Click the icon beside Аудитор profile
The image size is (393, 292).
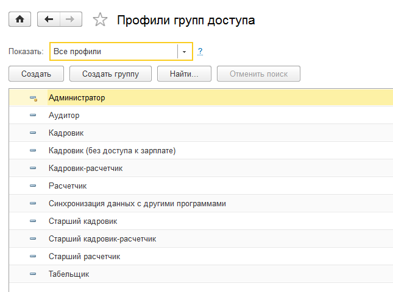click(x=34, y=116)
